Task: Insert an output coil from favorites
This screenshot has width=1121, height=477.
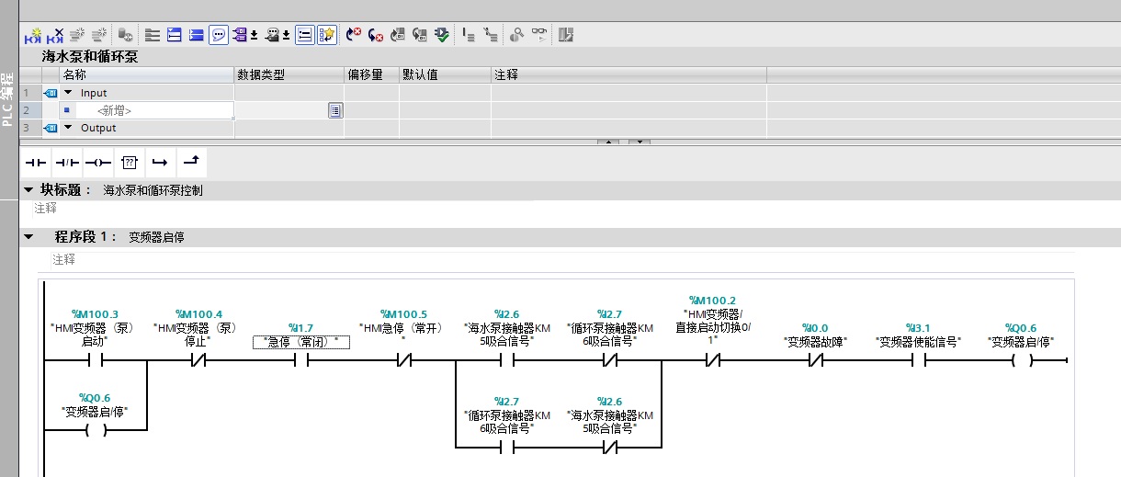Action: point(98,163)
